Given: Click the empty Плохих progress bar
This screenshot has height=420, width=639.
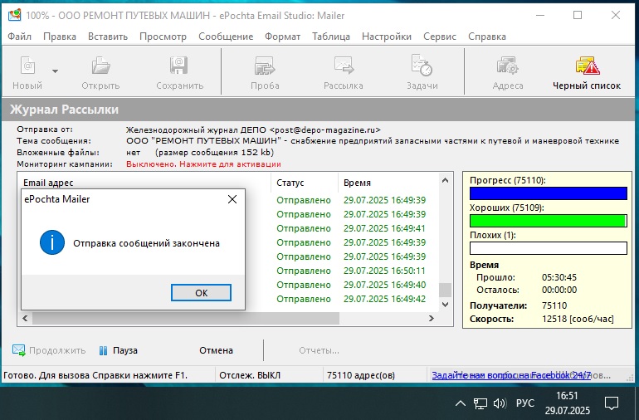Looking at the screenshot, I should (548, 248).
